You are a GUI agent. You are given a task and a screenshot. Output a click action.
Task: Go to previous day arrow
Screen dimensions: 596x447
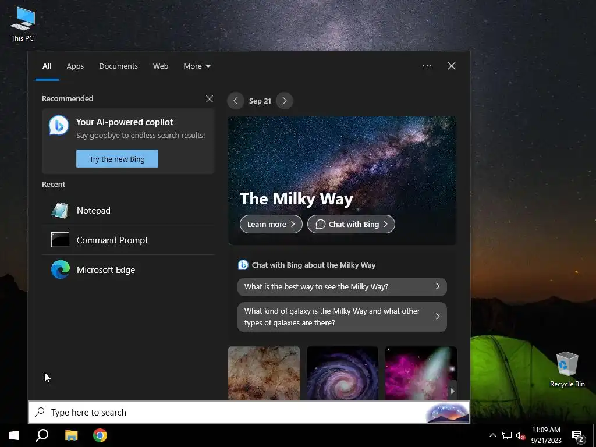click(x=236, y=101)
